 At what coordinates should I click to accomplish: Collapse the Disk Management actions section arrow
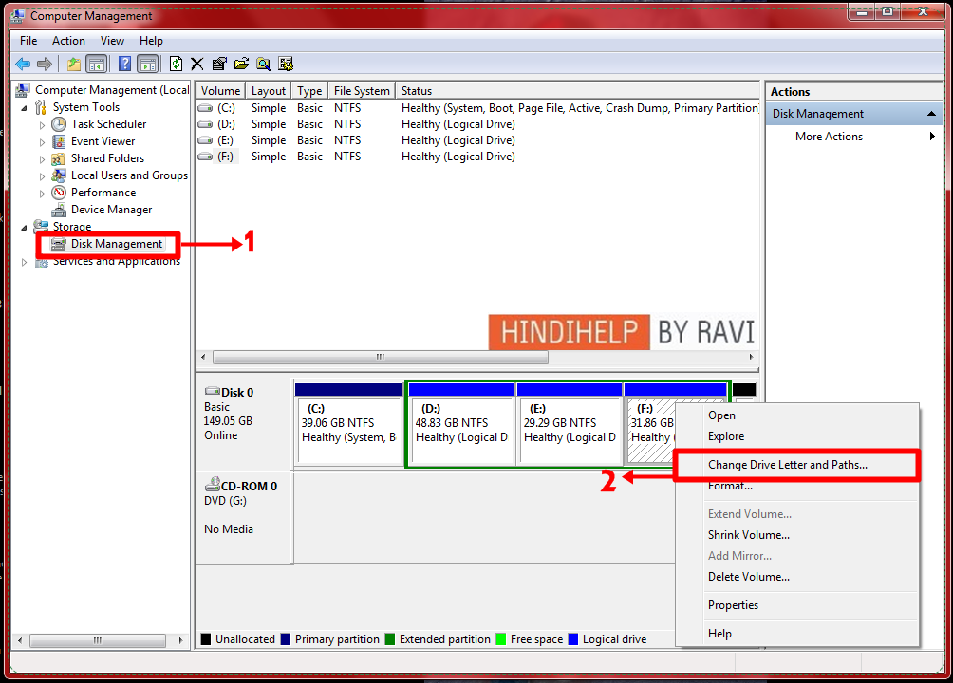pos(931,114)
